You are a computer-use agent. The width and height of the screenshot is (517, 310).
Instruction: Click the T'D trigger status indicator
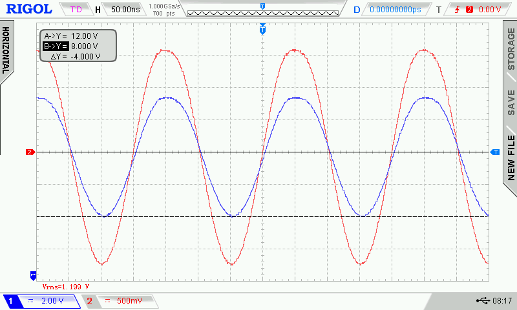tap(76, 10)
